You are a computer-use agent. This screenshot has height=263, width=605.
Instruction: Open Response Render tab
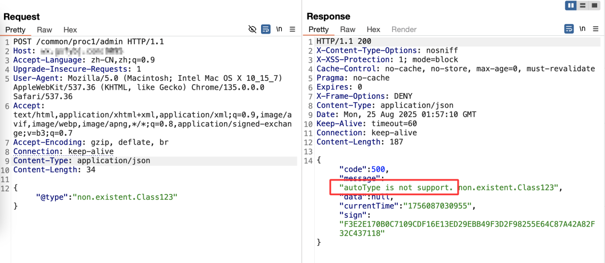pyautogui.click(x=404, y=29)
